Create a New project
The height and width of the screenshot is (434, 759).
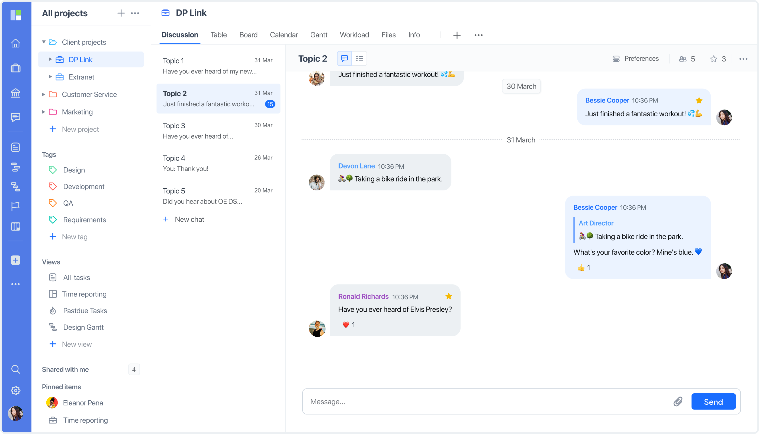(74, 129)
